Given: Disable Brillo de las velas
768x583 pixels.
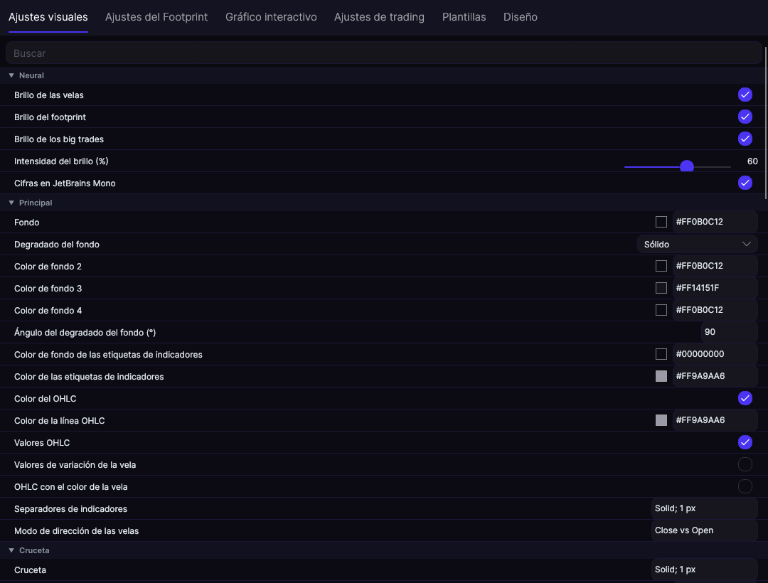Looking at the screenshot, I should [x=745, y=95].
